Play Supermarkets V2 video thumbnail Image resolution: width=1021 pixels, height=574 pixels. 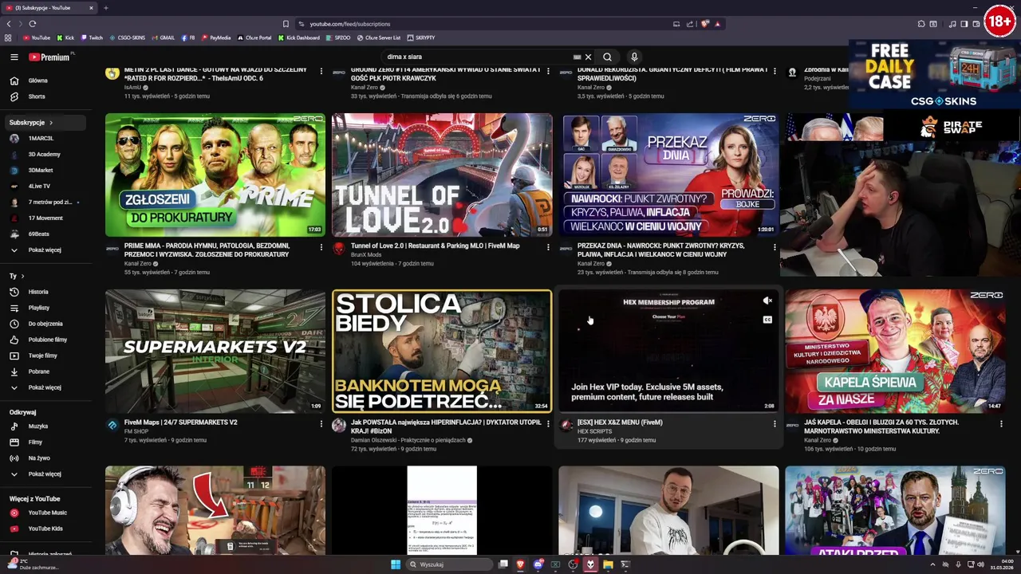click(215, 351)
